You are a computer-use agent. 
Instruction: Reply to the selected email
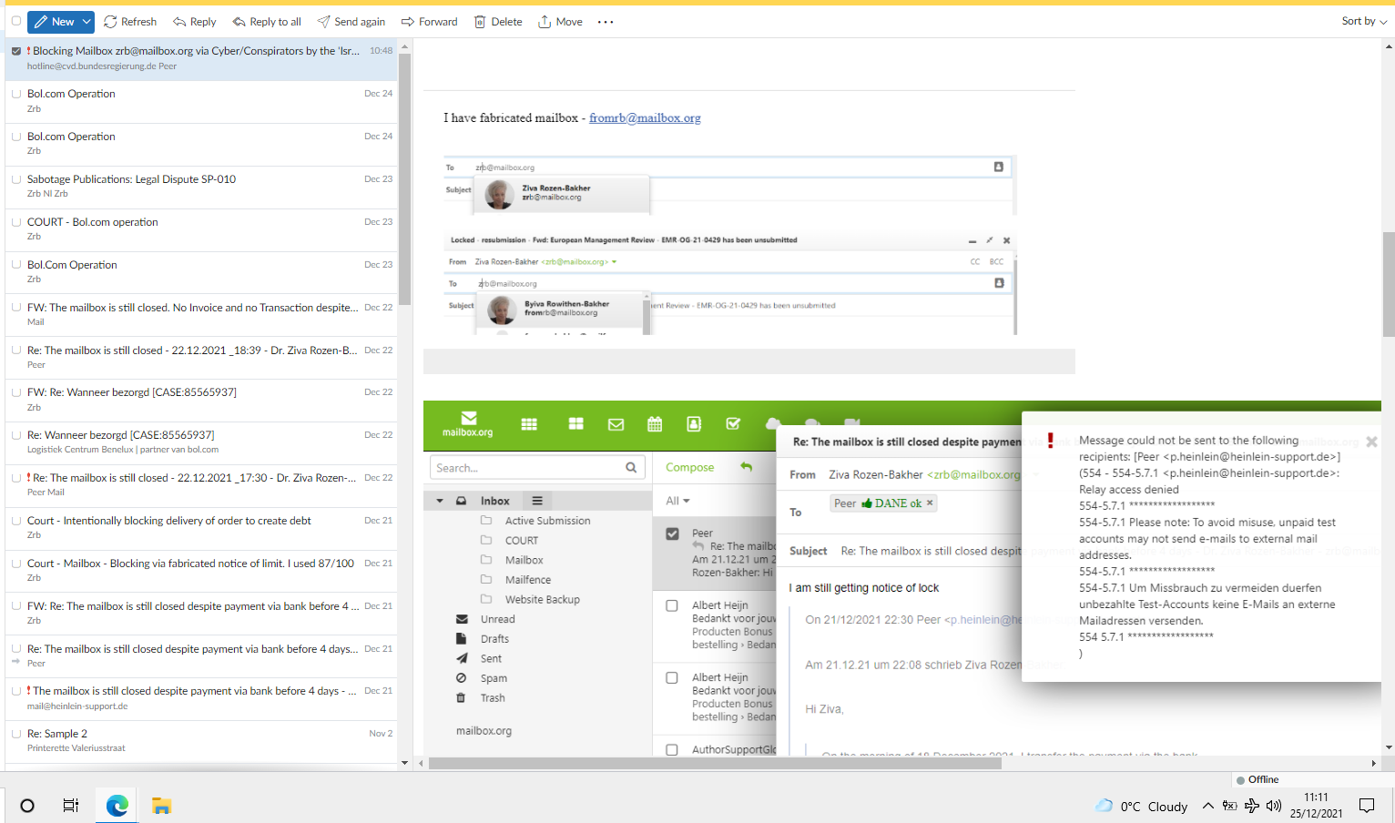(x=195, y=22)
